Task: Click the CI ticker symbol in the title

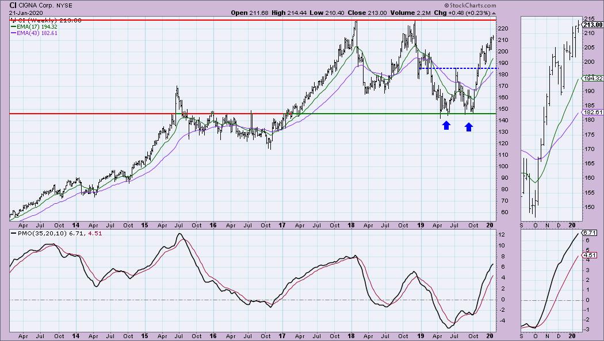Action: point(13,5)
